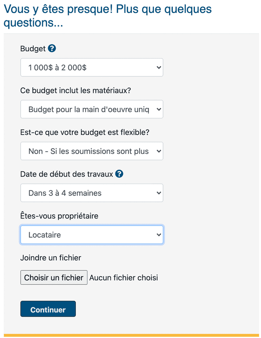Open the Budget dropdown showing 1 000$ à 2 000$
261x338 pixels.
click(x=92, y=67)
